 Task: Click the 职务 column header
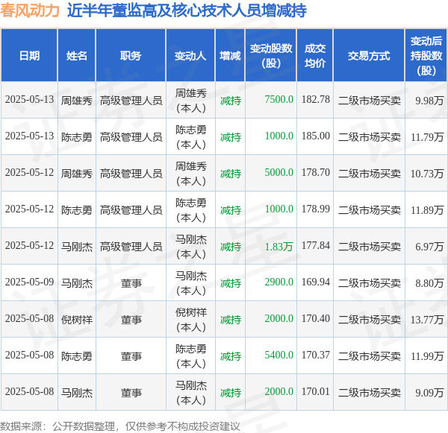pos(131,56)
